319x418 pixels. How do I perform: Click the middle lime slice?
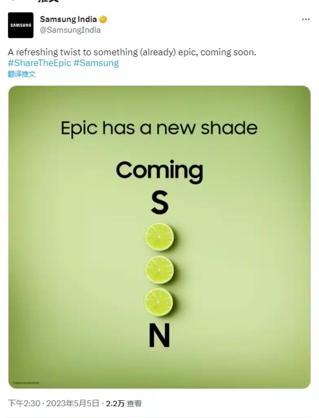click(160, 269)
